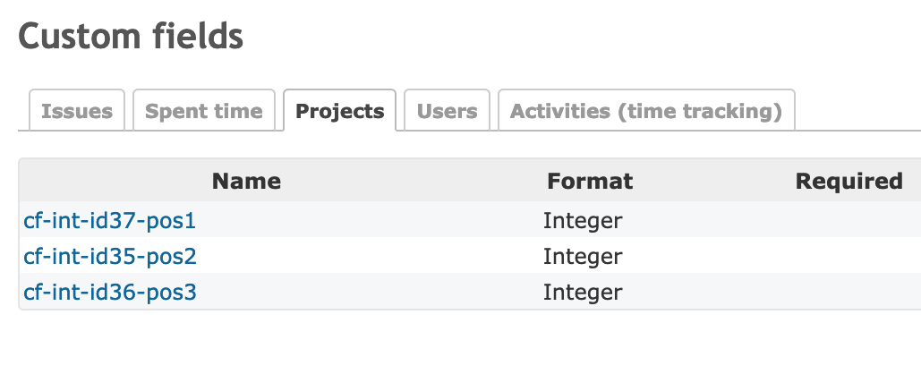The image size is (921, 374).
Task: Click the Name column header
Action: [x=246, y=182]
